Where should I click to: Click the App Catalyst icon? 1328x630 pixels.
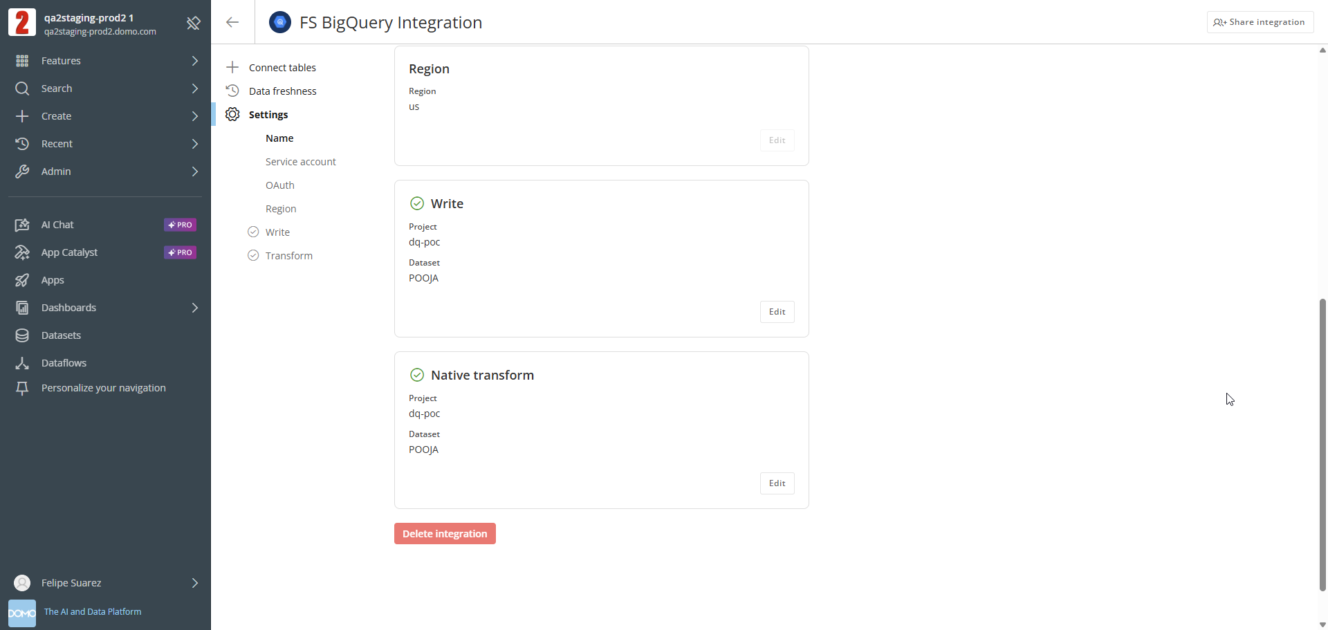[x=22, y=252]
